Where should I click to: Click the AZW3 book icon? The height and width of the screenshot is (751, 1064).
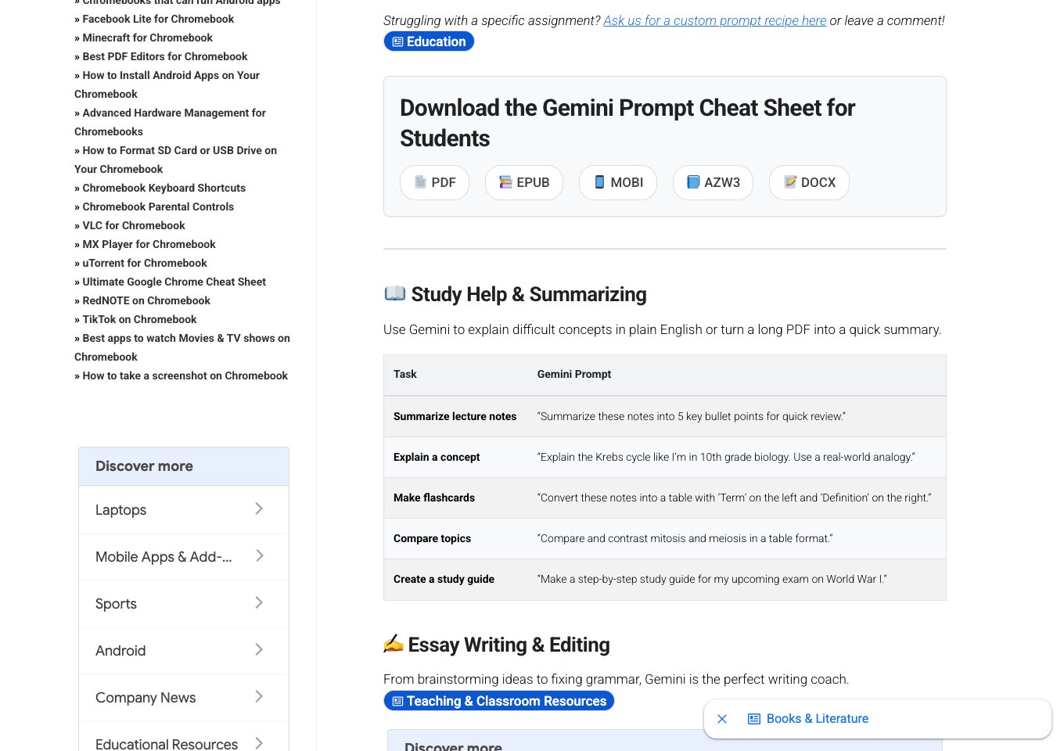[693, 182]
